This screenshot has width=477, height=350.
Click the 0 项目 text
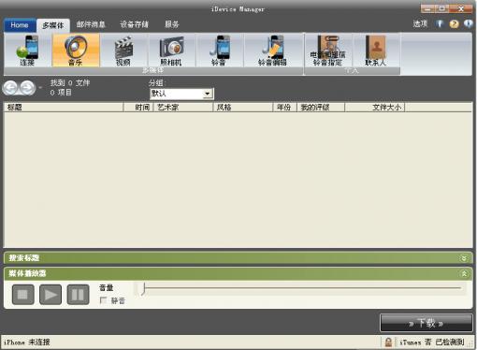tap(61, 93)
